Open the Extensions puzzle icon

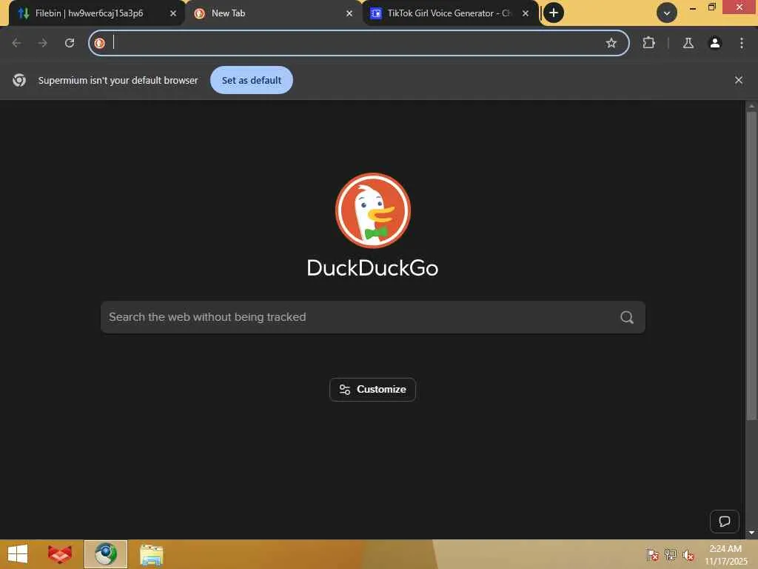tap(648, 43)
